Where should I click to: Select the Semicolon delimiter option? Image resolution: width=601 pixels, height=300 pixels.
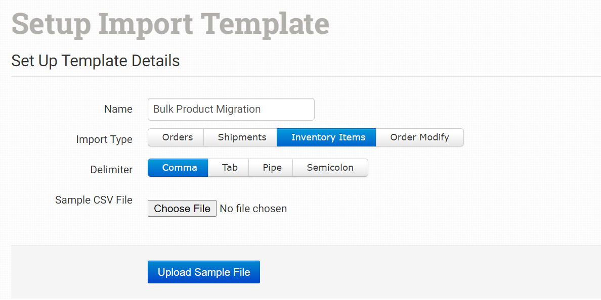[x=330, y=168]
